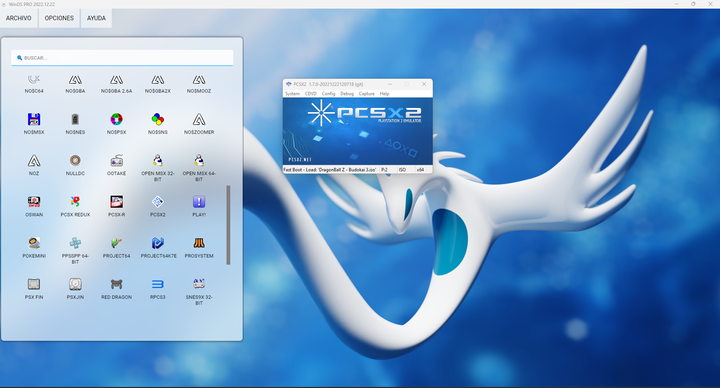The height and width of the screenshot is (388, 720).
Task: Open the Help menu in PCSX2
Action: coord(384,94)
